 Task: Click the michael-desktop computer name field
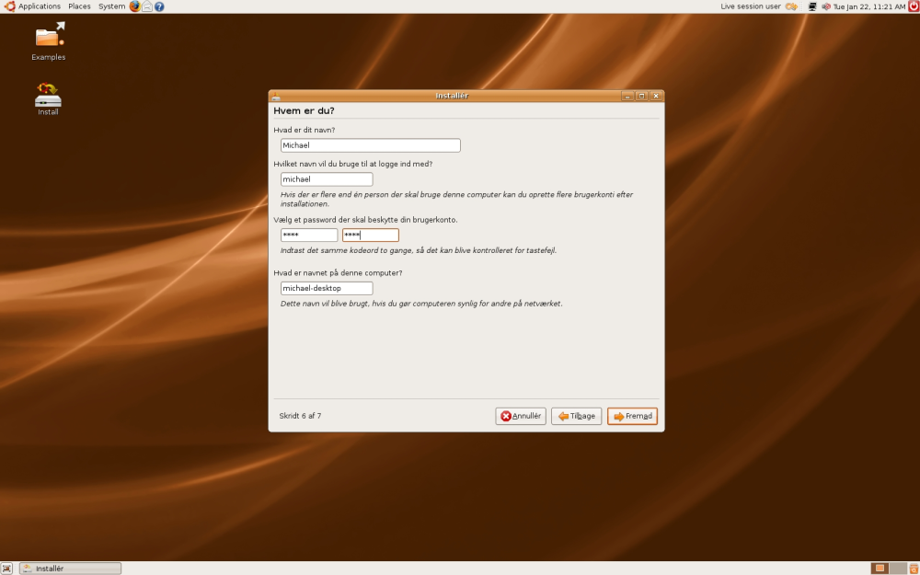tap(327, 289)
